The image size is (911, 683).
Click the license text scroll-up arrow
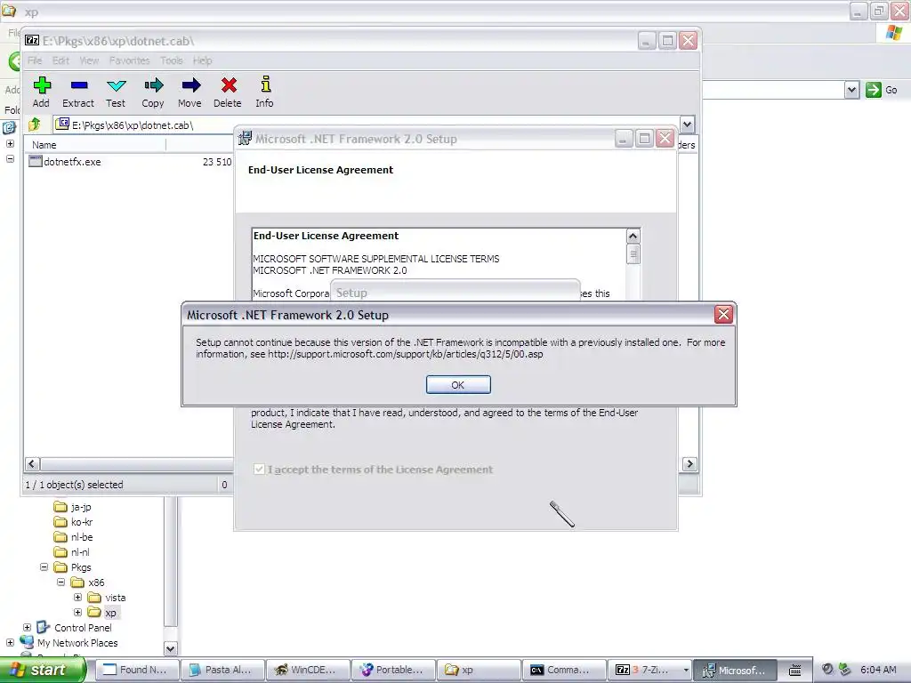pyautogui.click(x=633, y=236)
